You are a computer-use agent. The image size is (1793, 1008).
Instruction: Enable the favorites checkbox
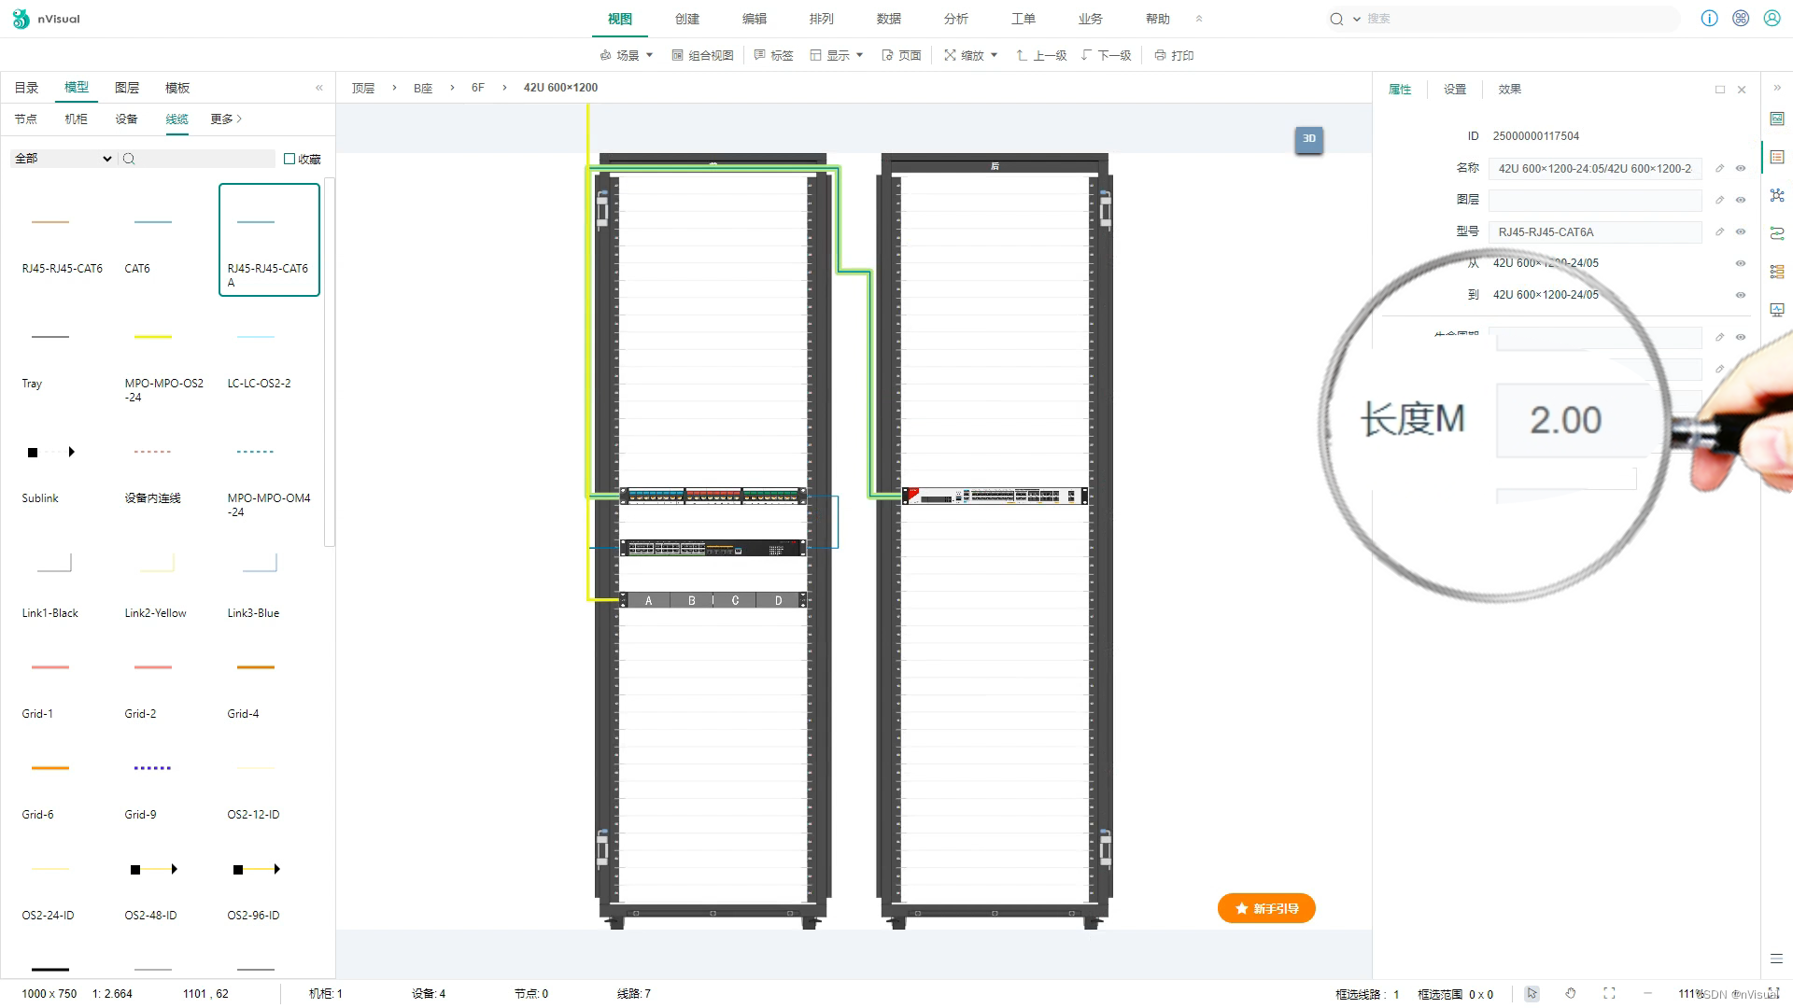289,159
